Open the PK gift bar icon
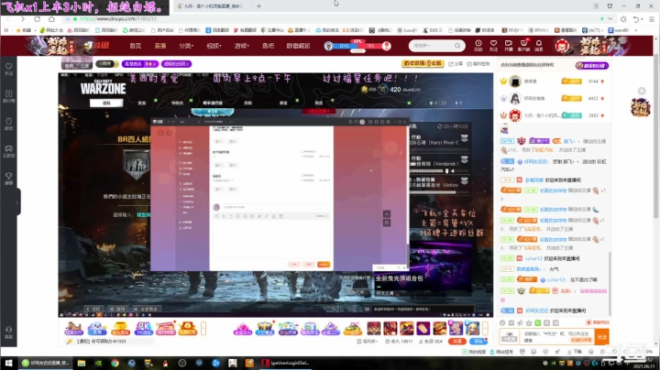 pos(143,329)
